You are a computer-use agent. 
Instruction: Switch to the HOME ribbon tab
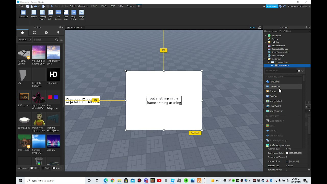click(94, 6)
